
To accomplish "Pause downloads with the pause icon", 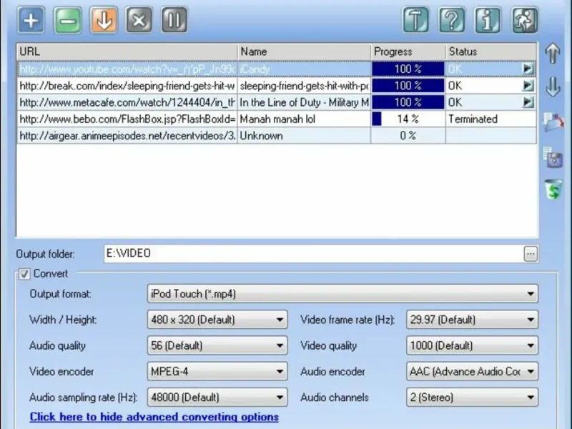I will coord(174,20).
